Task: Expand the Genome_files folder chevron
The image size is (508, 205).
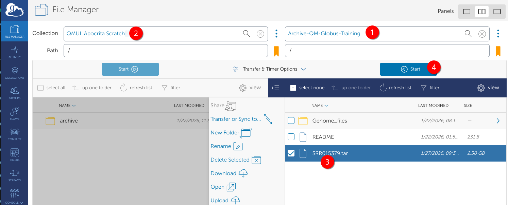Action: pyautogui.click(x=498, y=121)
